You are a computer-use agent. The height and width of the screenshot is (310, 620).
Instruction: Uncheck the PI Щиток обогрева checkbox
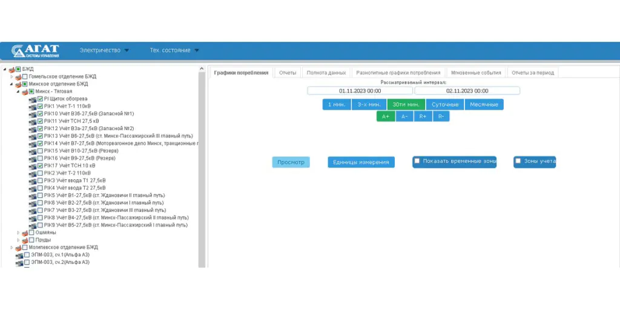(40, 99)
